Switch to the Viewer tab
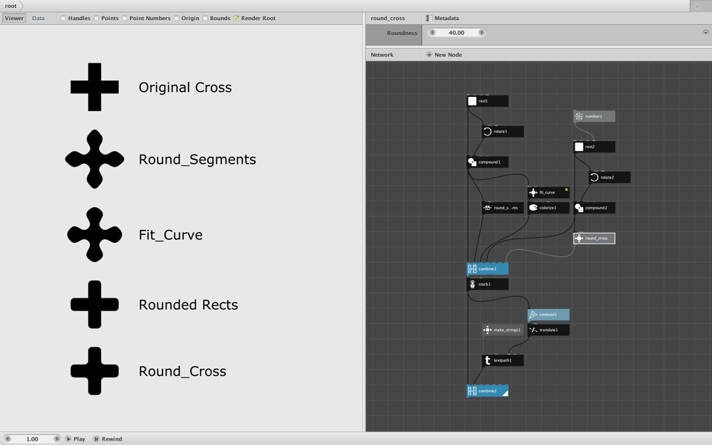This screenshot has height=445, width=712. point(14,19)
